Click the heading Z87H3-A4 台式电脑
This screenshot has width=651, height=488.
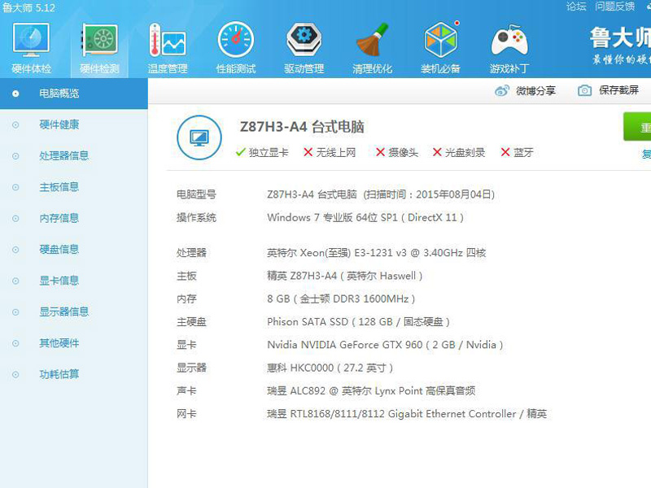tap(302, 127)
